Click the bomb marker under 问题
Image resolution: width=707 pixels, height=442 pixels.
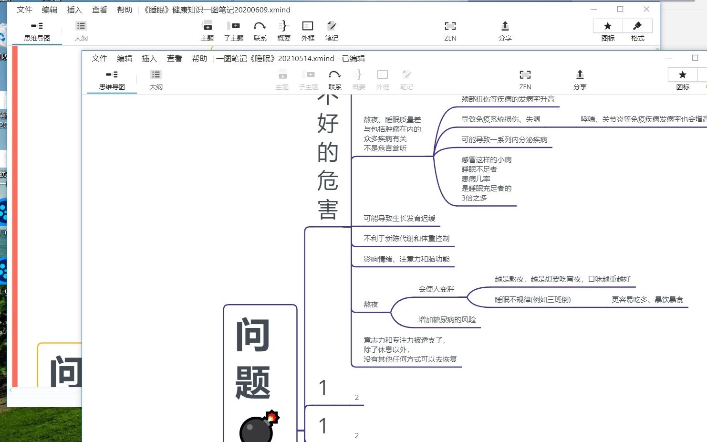tap(259, 426)
